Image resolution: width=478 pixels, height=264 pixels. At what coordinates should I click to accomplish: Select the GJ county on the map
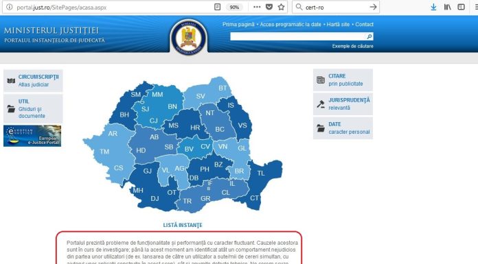[147, 171]
